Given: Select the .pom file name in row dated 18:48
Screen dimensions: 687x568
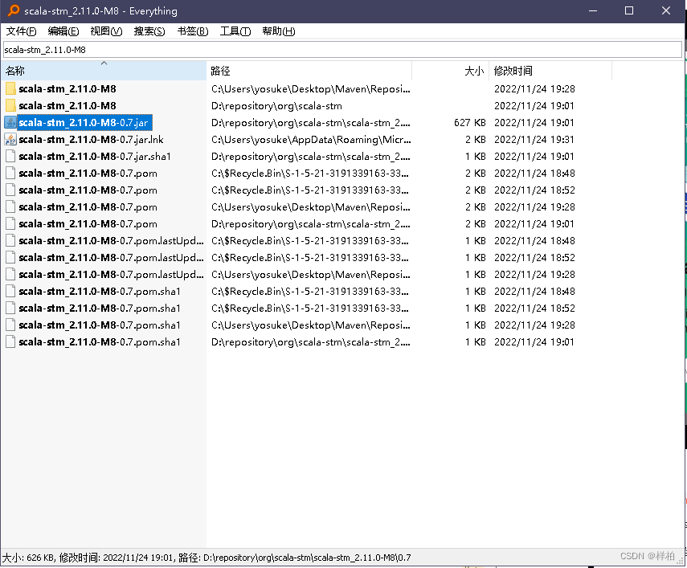Looking at the screenshot, I should tap(88, 173).
